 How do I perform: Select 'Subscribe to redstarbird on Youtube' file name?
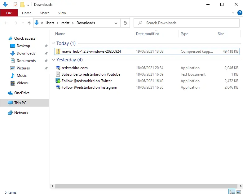[91, 74]
